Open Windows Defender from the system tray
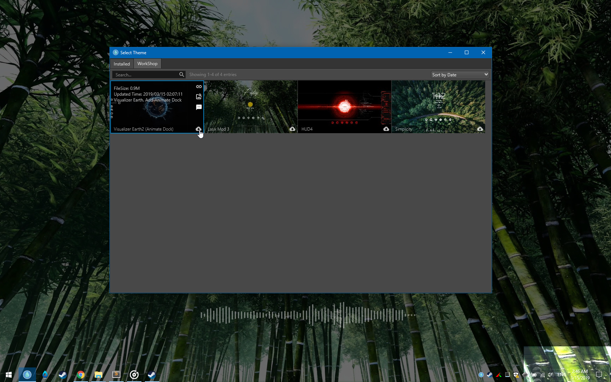The height and width of the screenshot is (382, 611). click(x=516, y=375)
